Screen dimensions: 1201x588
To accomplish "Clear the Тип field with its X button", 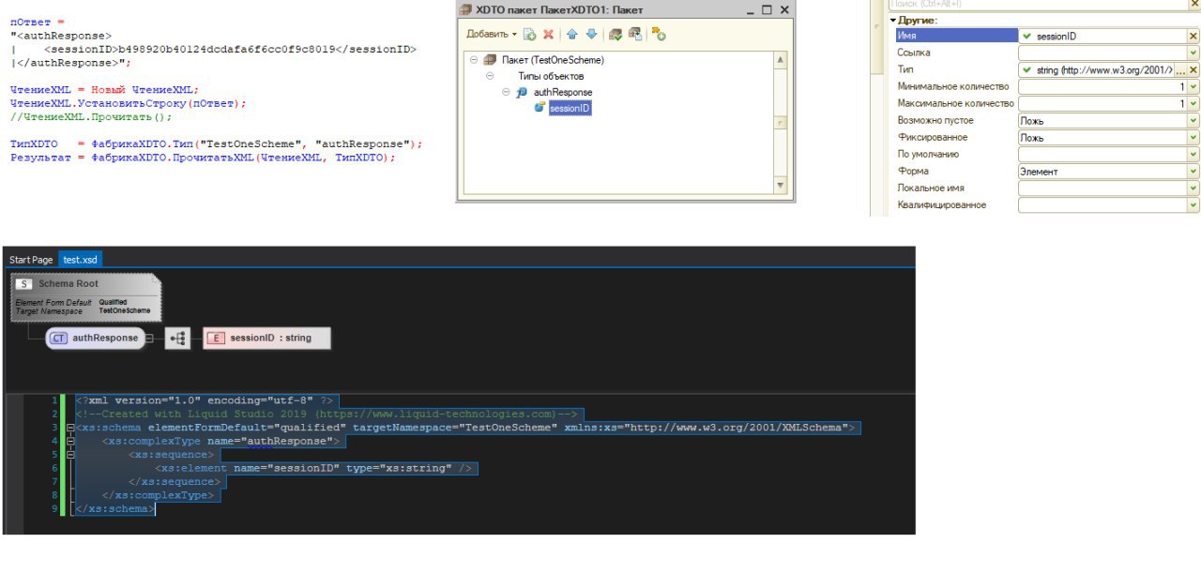I will click(x=1193, y=69).
